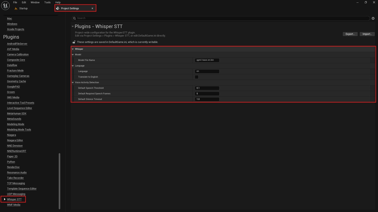Click the writable lock icon for DefaultGame.ini

[x=74, y=42]
